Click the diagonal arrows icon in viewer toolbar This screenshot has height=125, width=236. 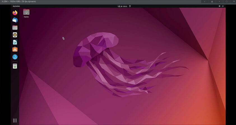tap(205, 1)
